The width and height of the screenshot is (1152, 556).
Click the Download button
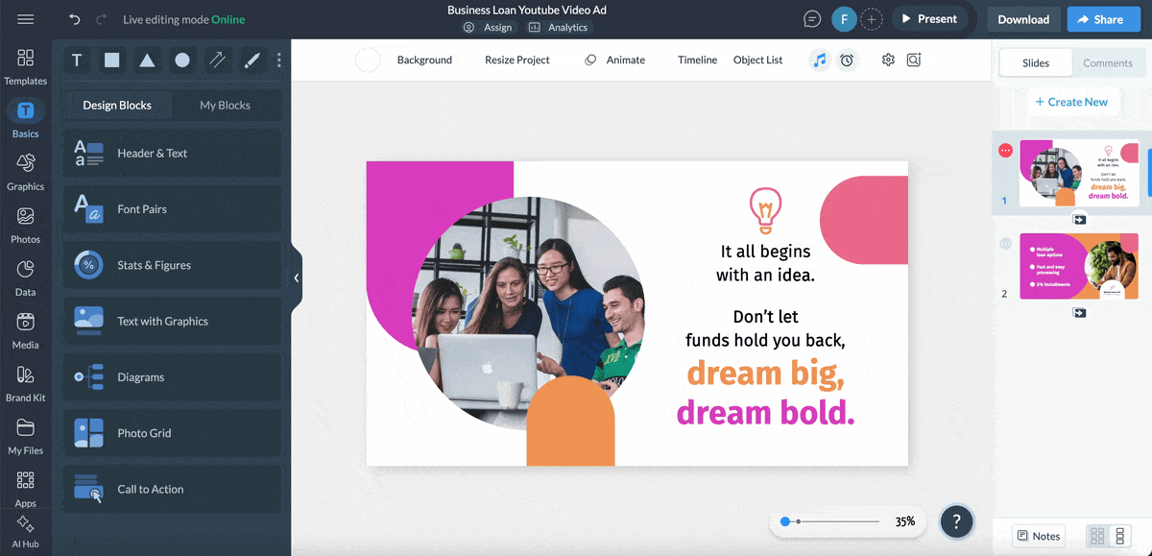[1023, 19]
